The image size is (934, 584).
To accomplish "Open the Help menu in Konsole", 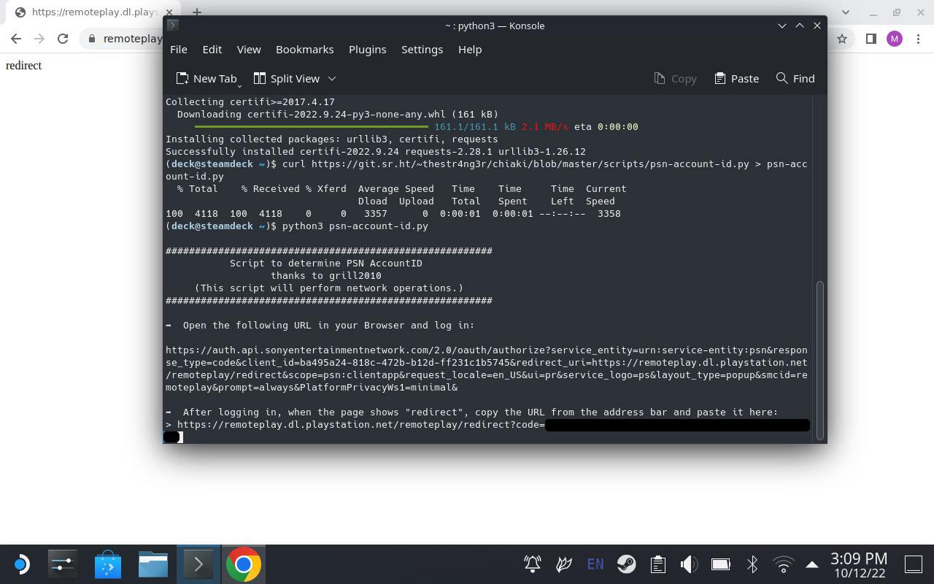I will [470, 50].
